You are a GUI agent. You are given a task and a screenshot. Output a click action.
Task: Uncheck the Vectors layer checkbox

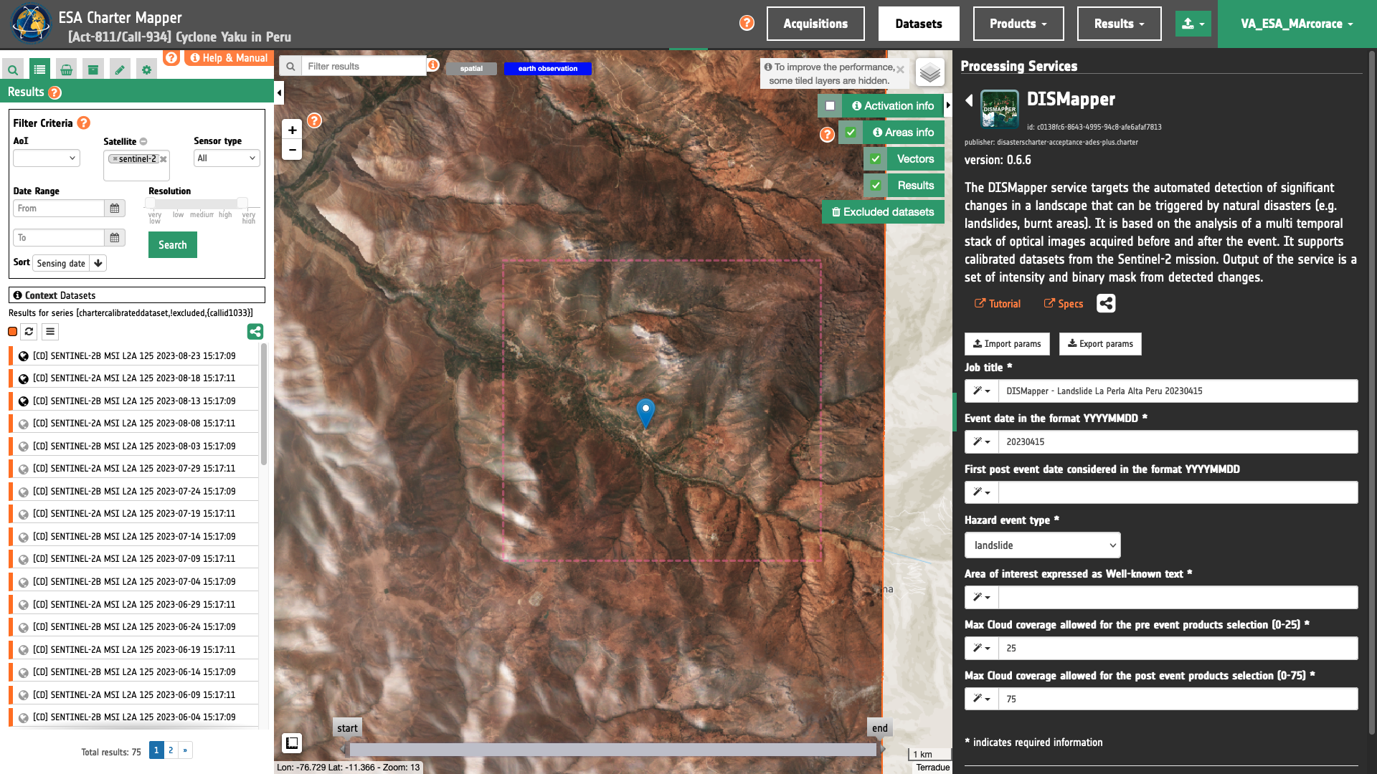(x=875, y=159)
